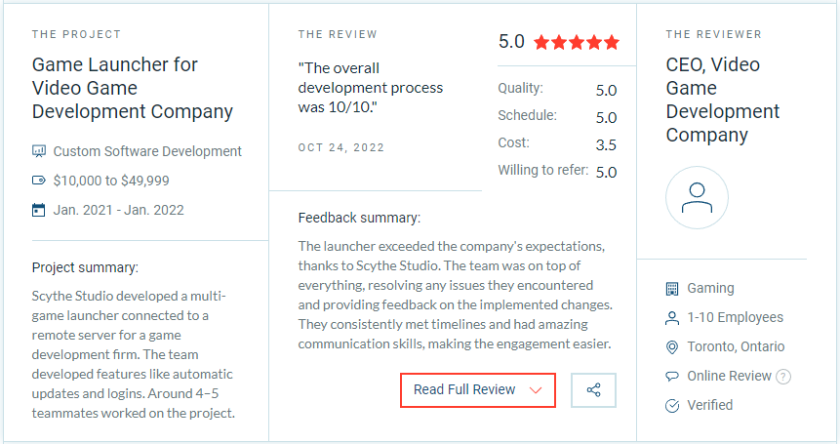
Task: Click the share icon button
Action: pyautogui.click(x=593, y=390)
